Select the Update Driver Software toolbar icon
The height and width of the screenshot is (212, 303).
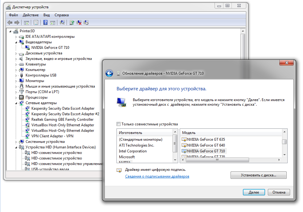coord(72,22)
